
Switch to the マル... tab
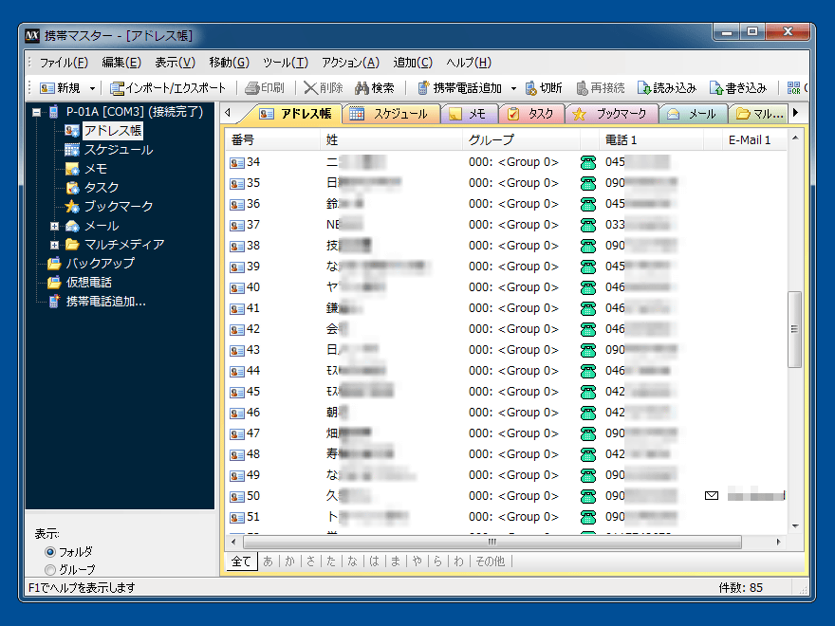pos(760,114)
